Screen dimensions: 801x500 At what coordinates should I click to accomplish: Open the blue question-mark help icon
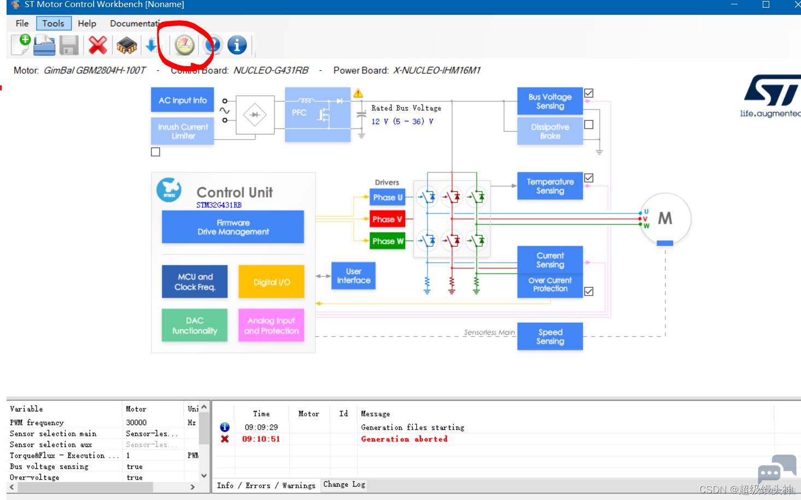click(213, 45)
